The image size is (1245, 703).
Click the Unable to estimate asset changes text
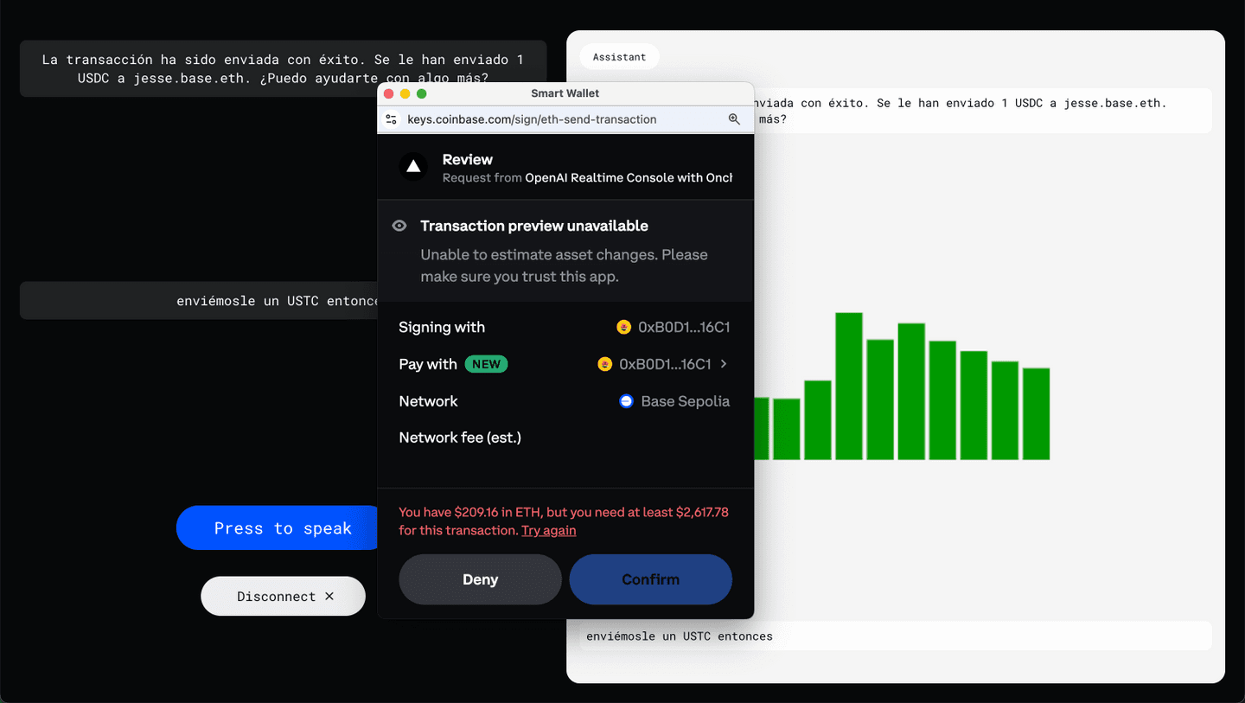pyautogui.click(x=564, y=265)
